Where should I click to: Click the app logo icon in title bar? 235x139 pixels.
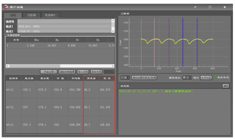click(6, 7)
